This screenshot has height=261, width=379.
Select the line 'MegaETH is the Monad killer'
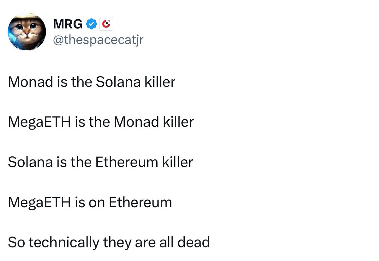click(101, 122)
